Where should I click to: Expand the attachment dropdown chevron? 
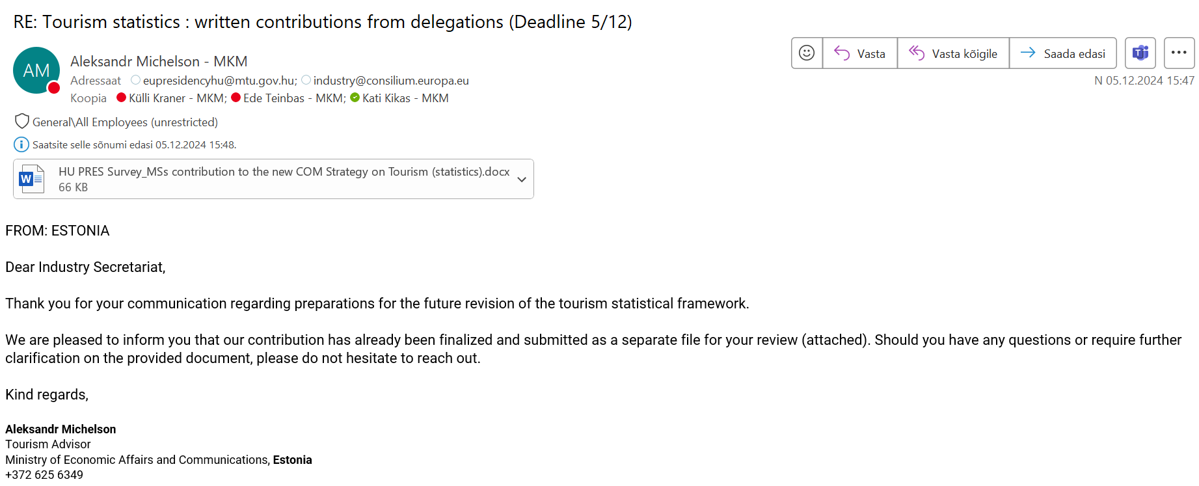pos(522,180)
